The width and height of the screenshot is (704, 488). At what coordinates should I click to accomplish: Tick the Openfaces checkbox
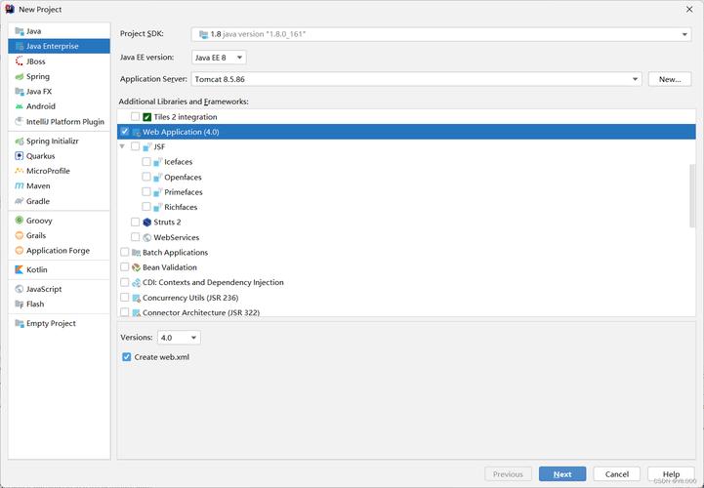pos(146,177)
